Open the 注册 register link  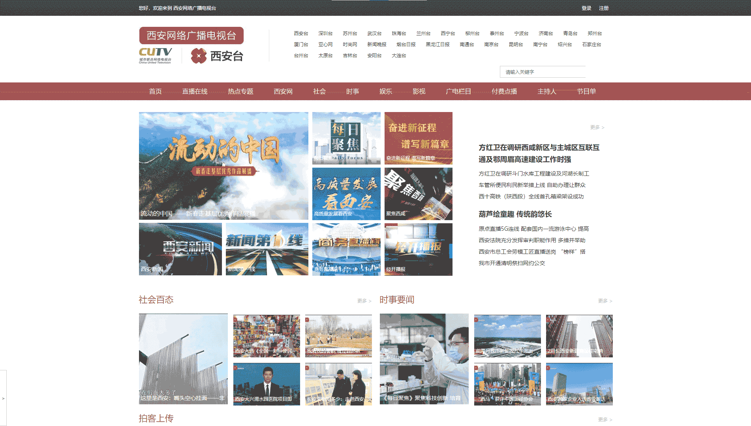(x=604, y=8)
